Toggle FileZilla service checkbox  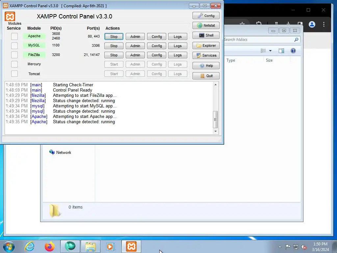(x=14, y=55)
